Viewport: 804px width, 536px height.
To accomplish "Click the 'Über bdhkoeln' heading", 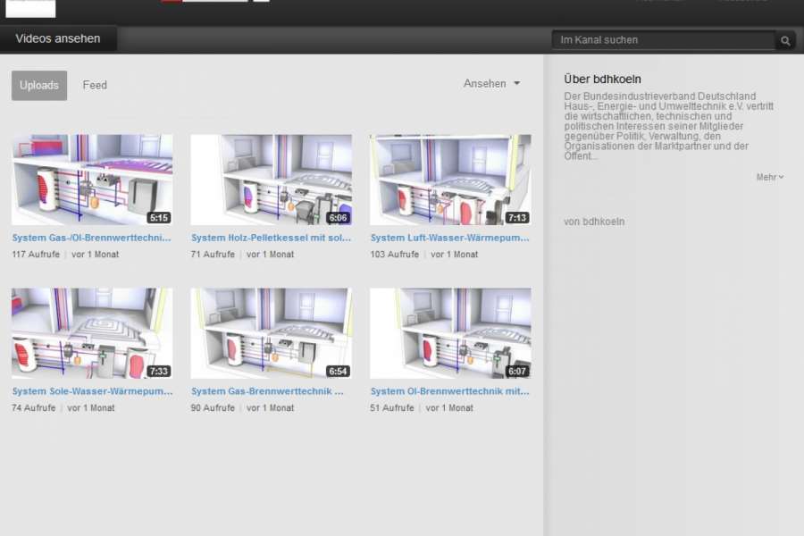I will [x=602, y=80].
